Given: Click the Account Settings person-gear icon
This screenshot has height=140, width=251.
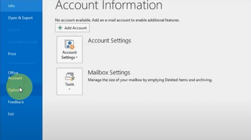Looking at the screenshot, I should click(x=70, y=44).
